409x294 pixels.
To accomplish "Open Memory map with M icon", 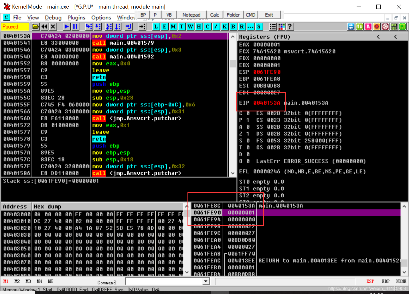I will pyautogui.click(x=173, y=27).
